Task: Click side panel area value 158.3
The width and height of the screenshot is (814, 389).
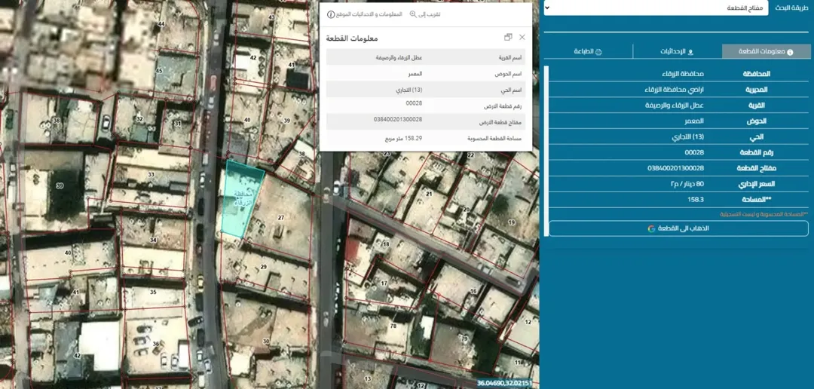Action: [x=696, y=200]
